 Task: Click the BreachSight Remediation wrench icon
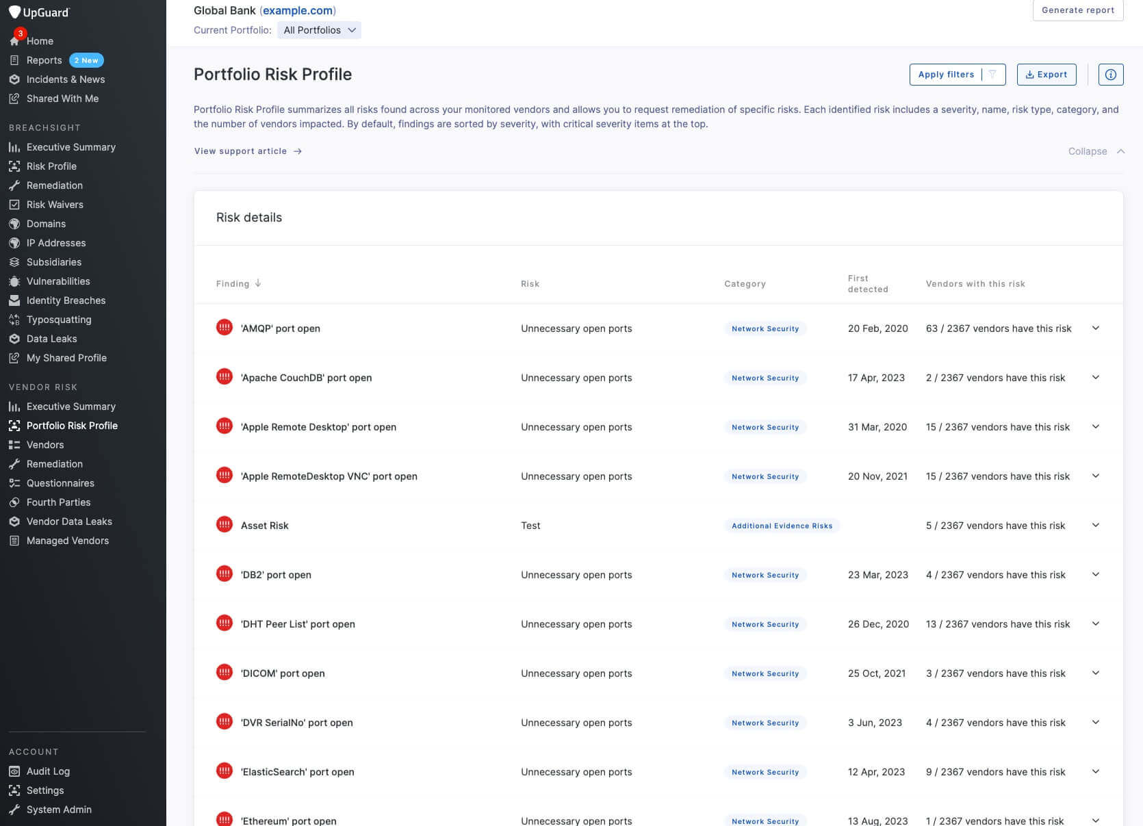(14, 185)
